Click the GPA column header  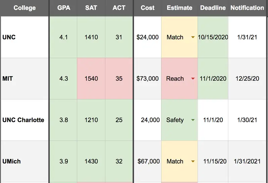[63, 8]
